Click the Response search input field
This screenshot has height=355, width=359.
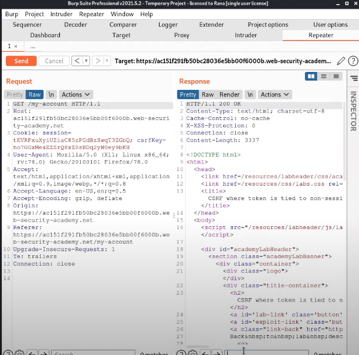click(x=266, y=352)
